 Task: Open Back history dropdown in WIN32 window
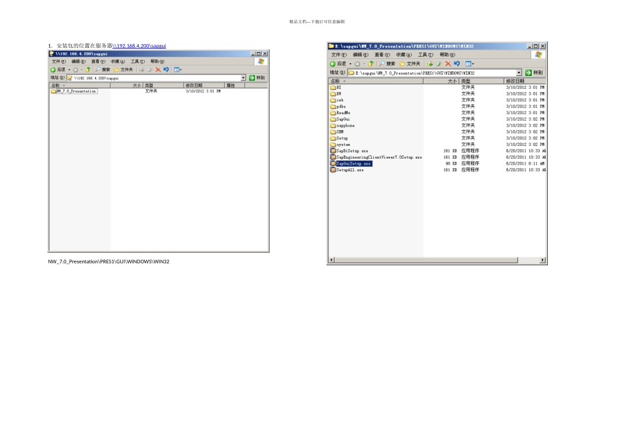pos(350,64)
